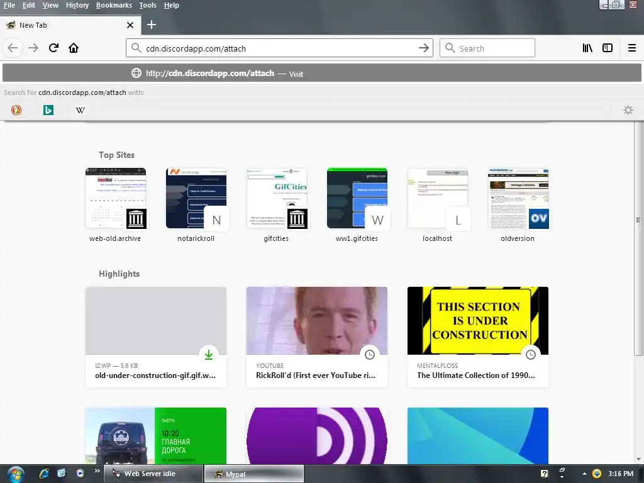
Task: Show hidden tray icons arrow
Action: click(x=584, y=474)
